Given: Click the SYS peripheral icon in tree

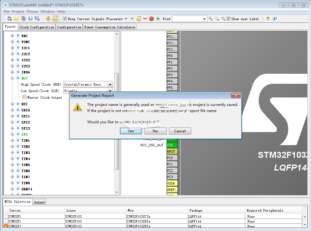Looking at the screenshot, I should point(18,134).
